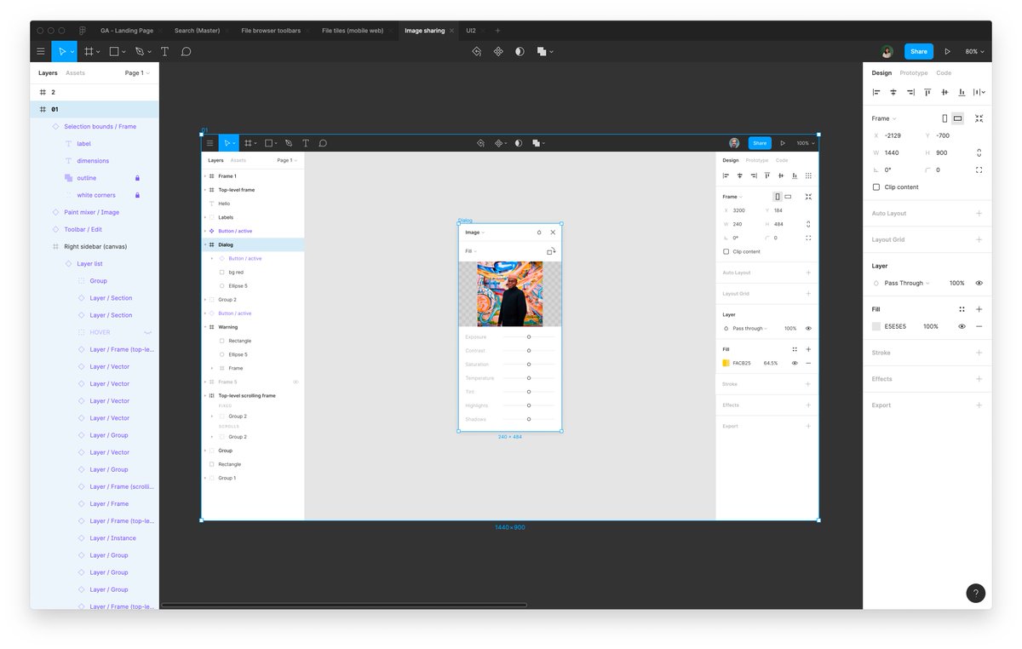1022x649 pixels.
Task: Switch to the File tiles (mobile web) tab
Action: coord(353,31)
